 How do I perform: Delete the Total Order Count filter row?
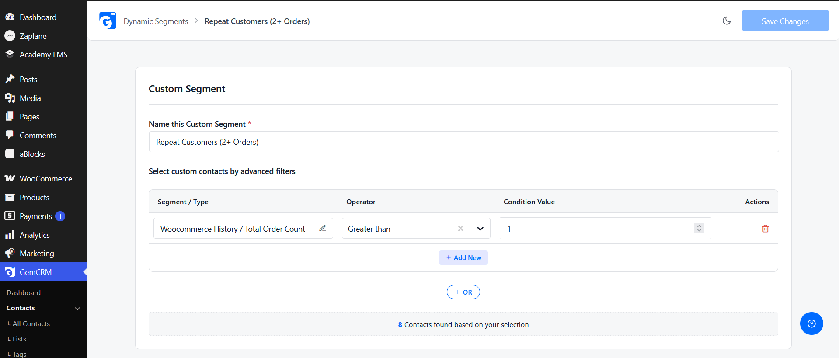(765, 229)
